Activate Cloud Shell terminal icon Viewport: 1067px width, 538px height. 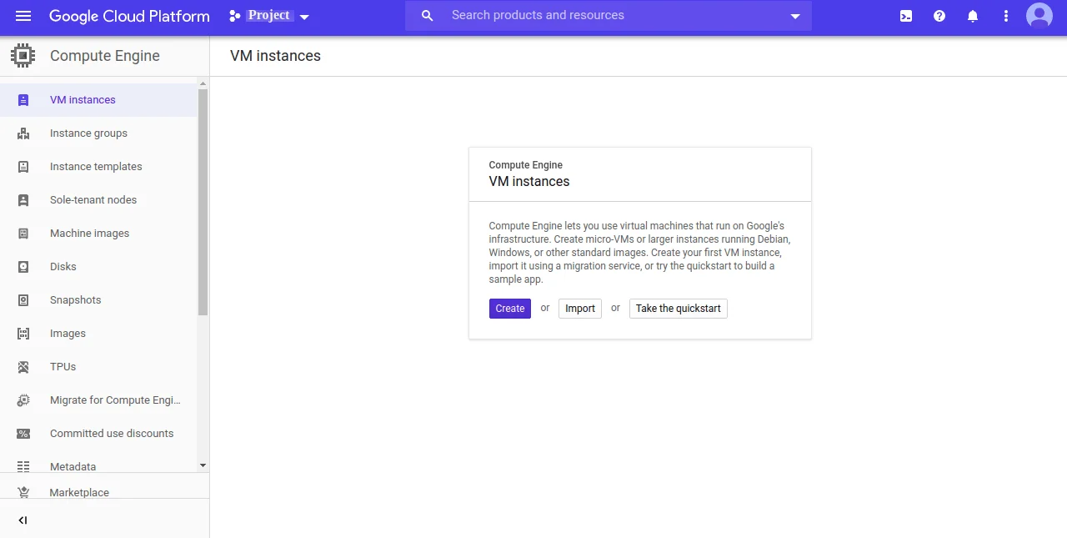click(x=906, y=16)
